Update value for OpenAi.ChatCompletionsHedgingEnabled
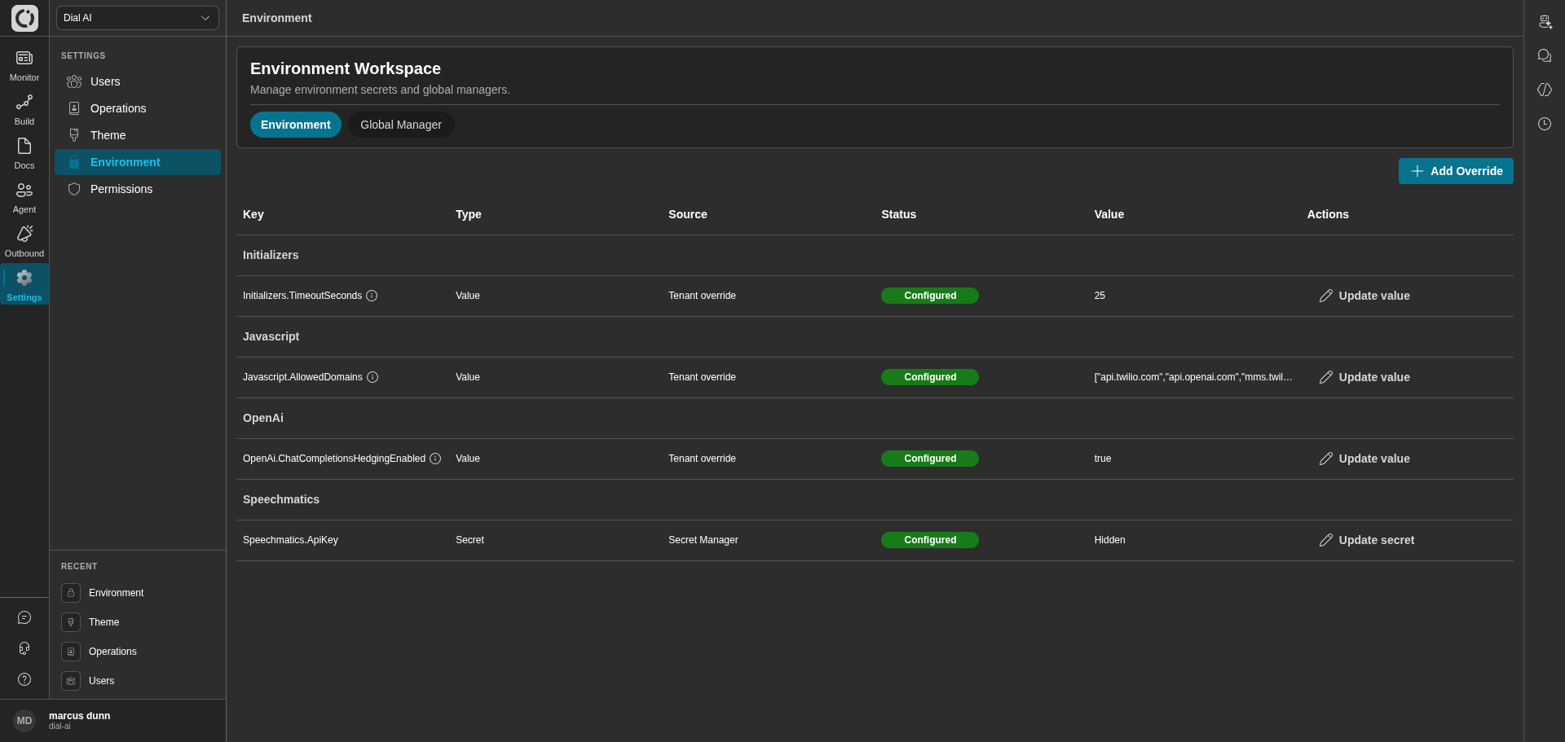The height and width of the screenshot is (742, 1565). [1364, 459]
